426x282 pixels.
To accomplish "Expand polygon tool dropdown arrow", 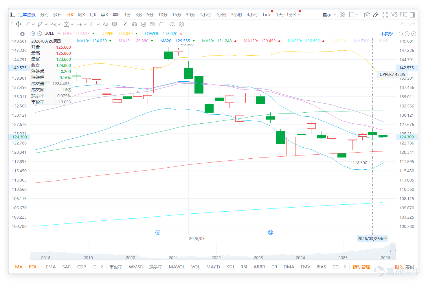I will pos(46,24).
